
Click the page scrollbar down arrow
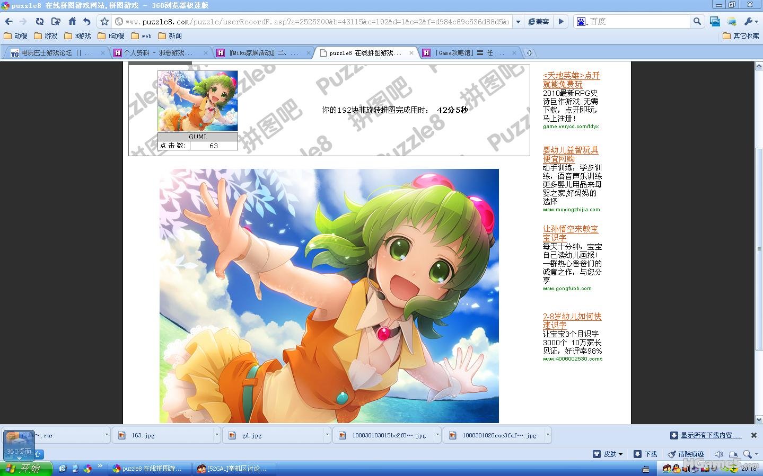[x=758, y=419]
